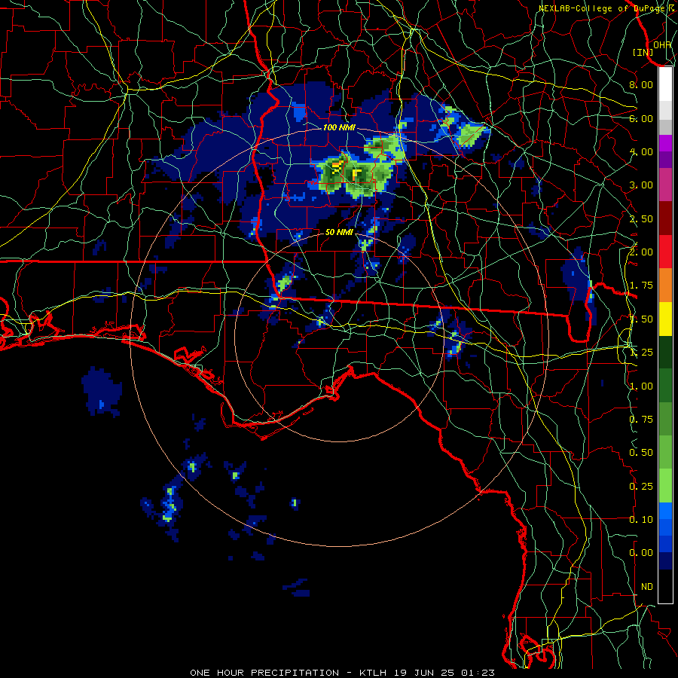Click the '0.25' legend value
This screenshot has height=678, width=678.
tap(641, 487)
